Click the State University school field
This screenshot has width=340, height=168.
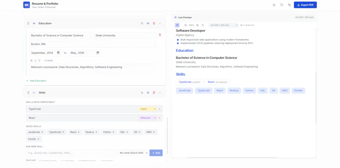125,35
